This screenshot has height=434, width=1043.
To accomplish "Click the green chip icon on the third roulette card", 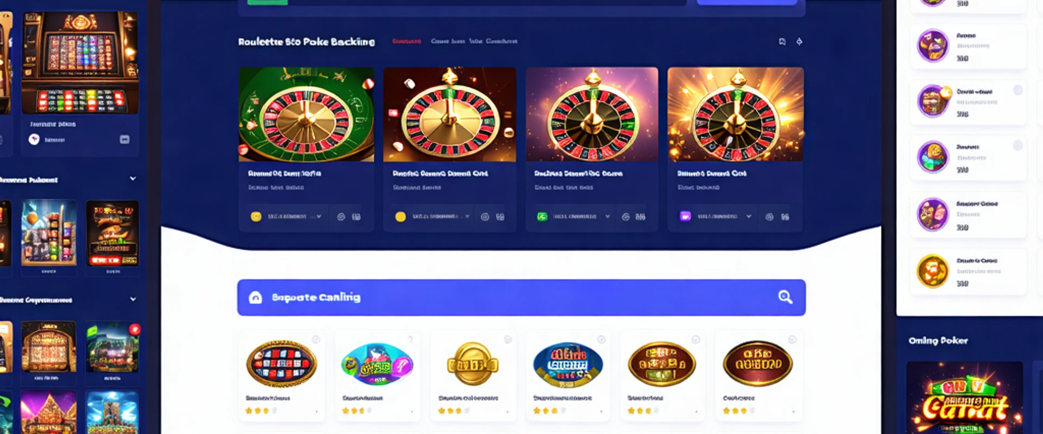I will tap(542, 216).
